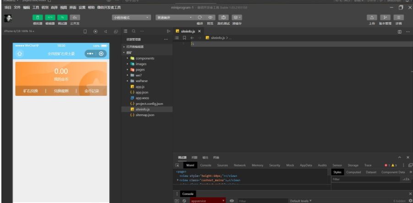Click the clear console icon
This screenshot has width=413, height=203.
(x=184, y=201)
